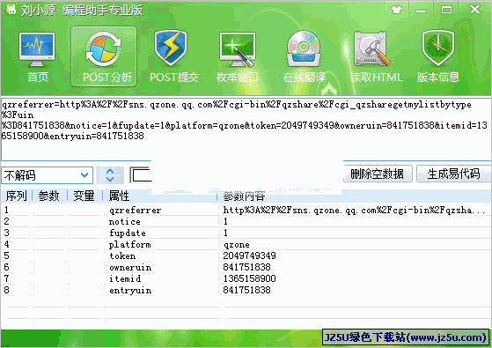This screenshot has height=348, width=492.
Task: Select the notice row
Action: pos(246,221)
